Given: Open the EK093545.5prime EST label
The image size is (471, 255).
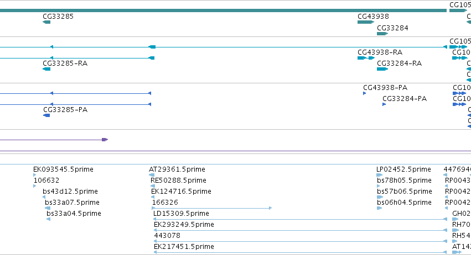Looking at the screenshot, I should pos(64,169).
